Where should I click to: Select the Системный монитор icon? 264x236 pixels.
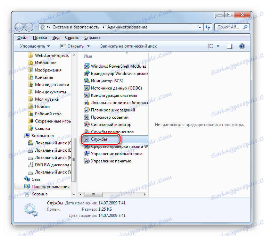[x=87, y=125]
